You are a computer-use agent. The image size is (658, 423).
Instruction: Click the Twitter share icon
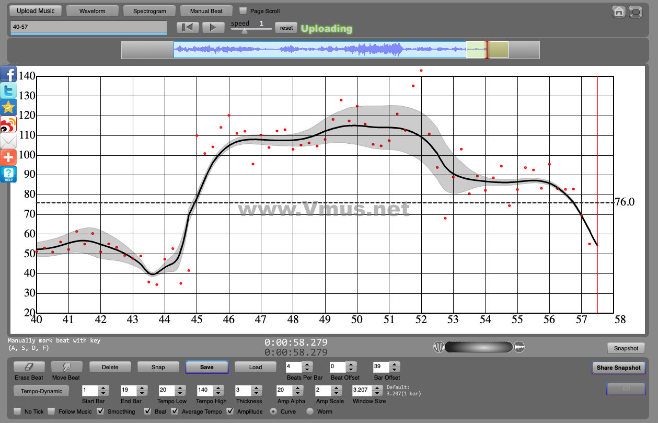coord(8,91)
